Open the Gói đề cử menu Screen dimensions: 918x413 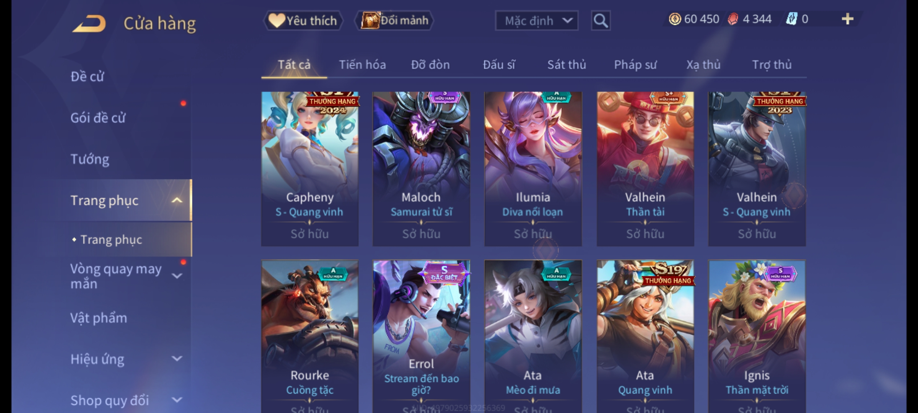click(x=98, y=118)
